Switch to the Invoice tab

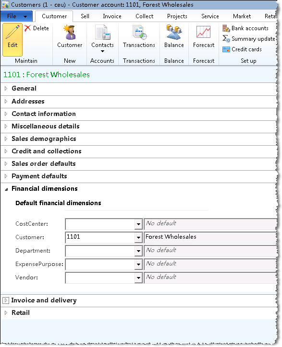coord(112,16)
